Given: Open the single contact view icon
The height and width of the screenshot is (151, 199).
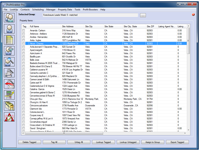Looking at the screenshot, I should [9, 29].
